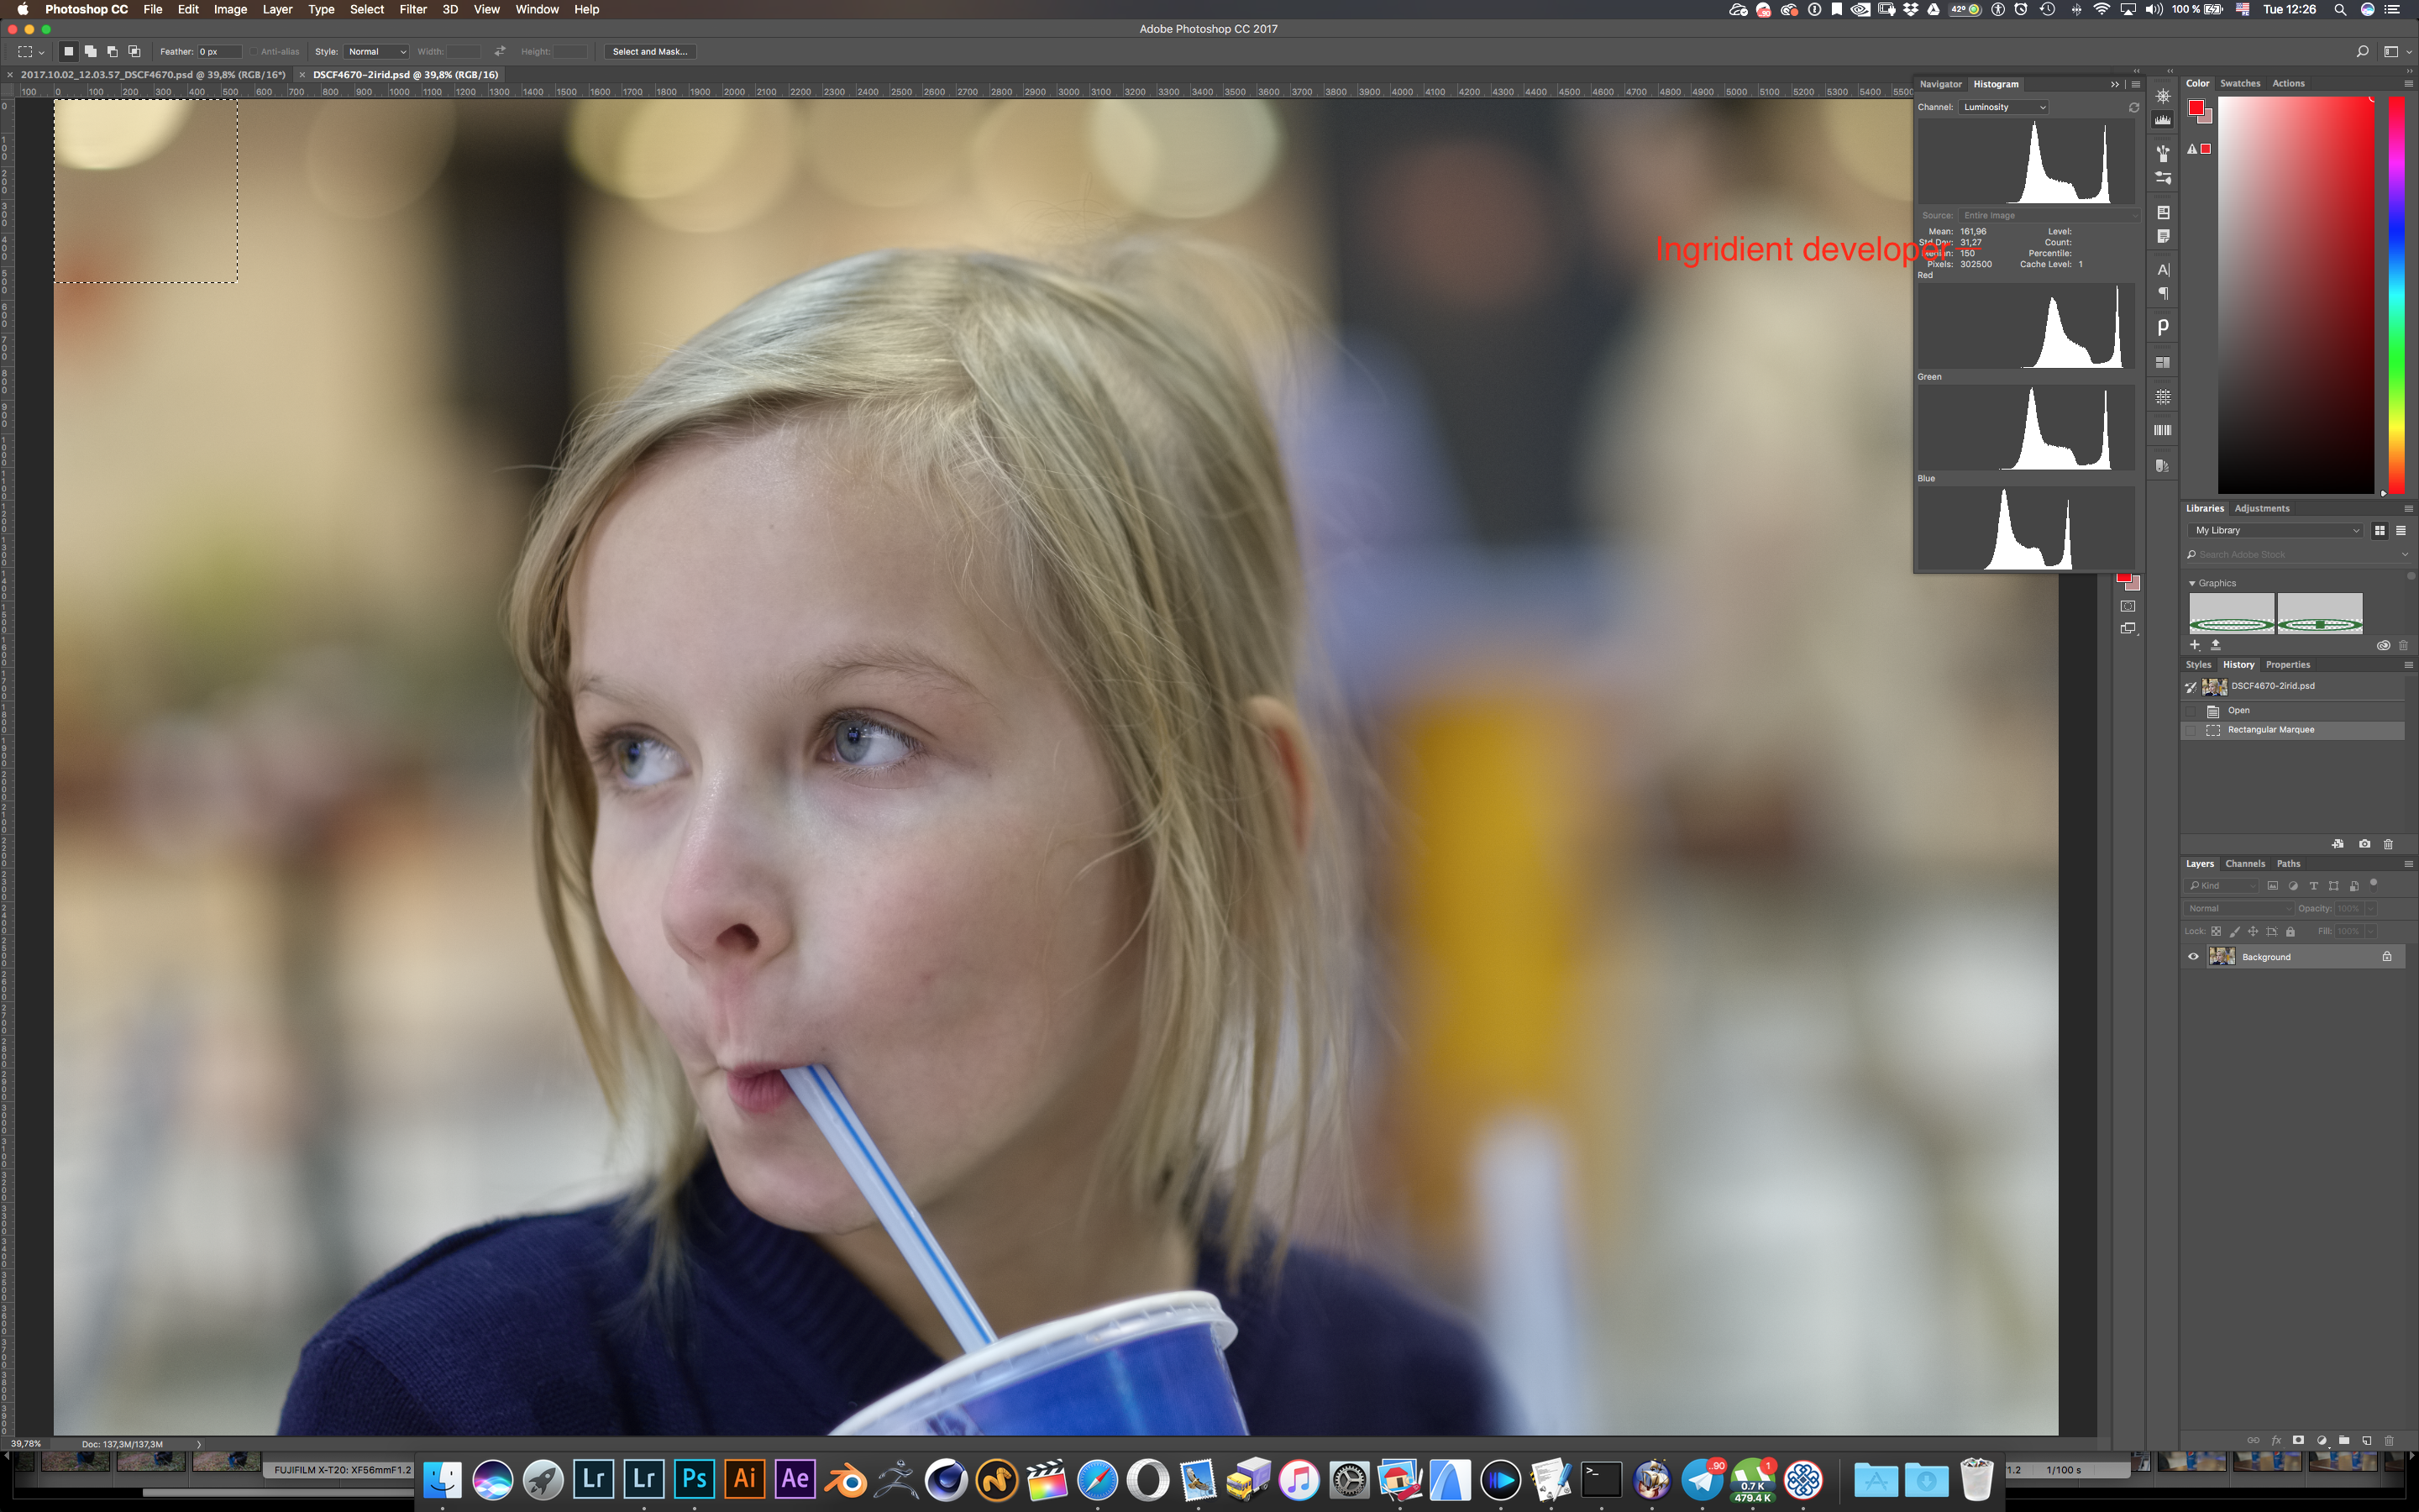Open the layer blend mode Normal dropdown
2419x1512 pixels.
click(x=2238, y=908)
